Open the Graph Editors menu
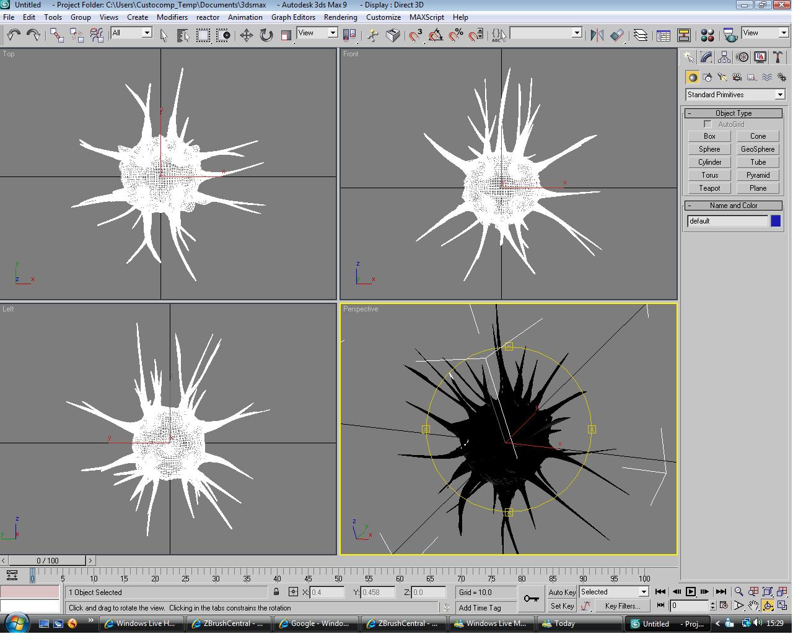This screenshot has width=793, height=634. (x=293, y=17)
